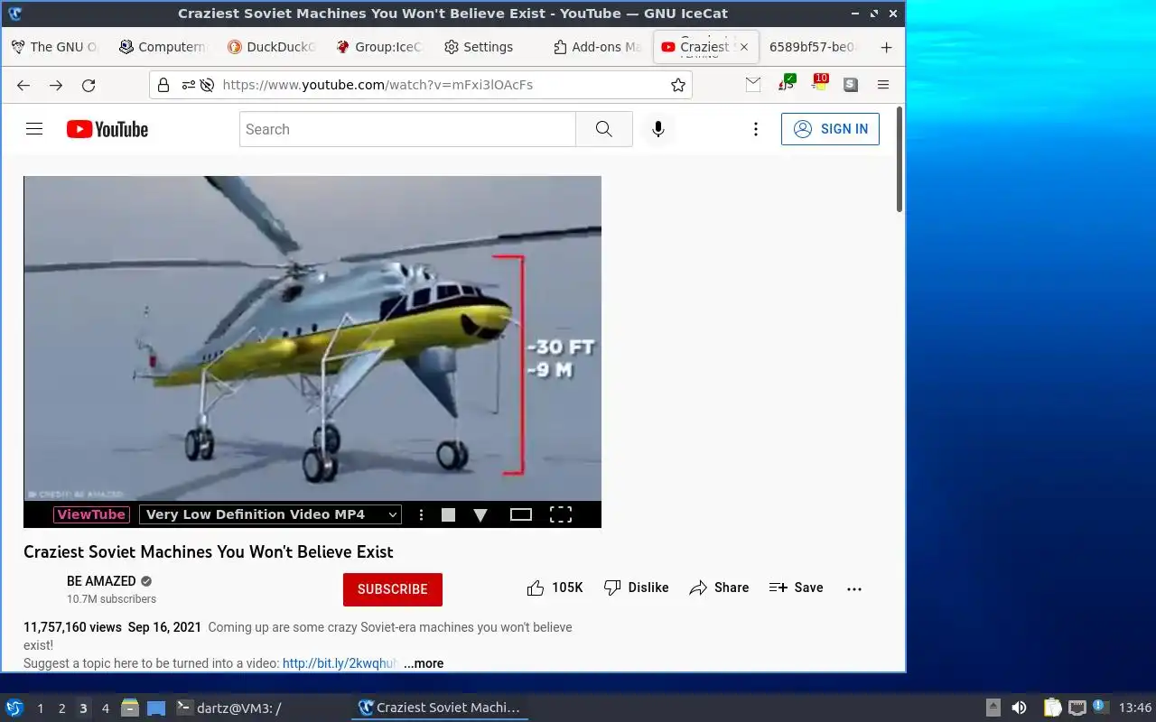
Task: Stop video with ViewTube square button
Action: coord(448,514)
